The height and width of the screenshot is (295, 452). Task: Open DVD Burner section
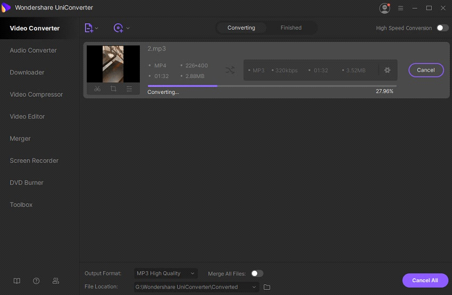coord(27,183)
